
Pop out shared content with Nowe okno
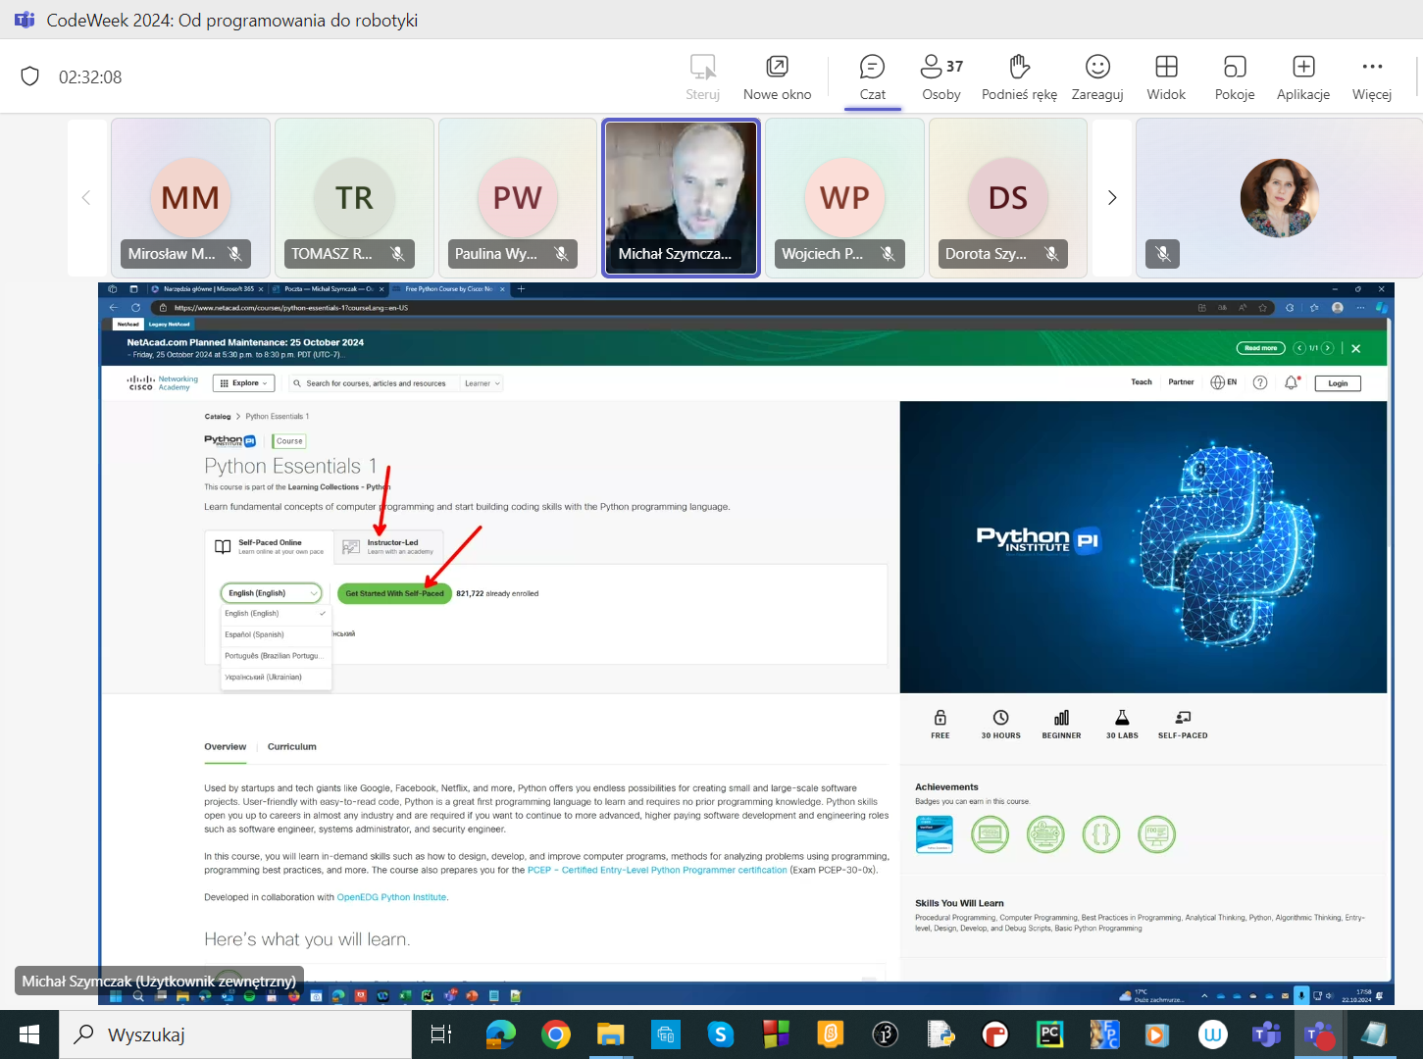(x=777, y=77)
